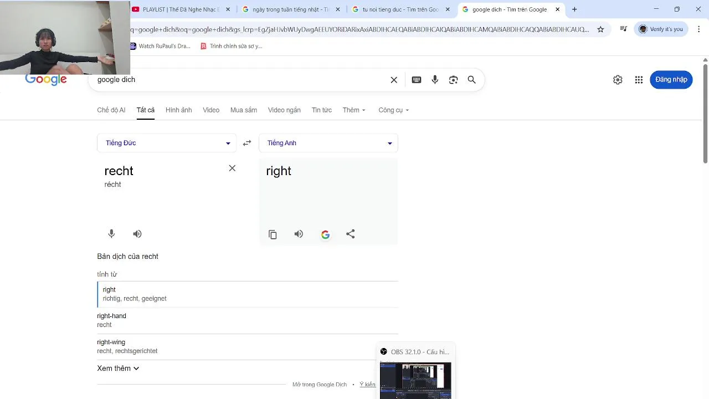Select the Tất cả results tab

(x=146, y=110)
